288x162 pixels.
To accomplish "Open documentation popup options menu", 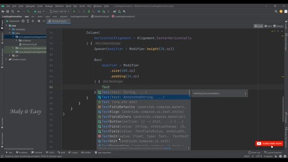I will pos(245,94).
